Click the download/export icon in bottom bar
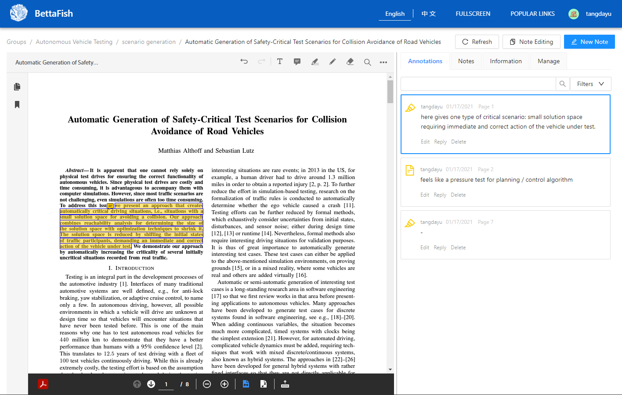The image size is (622, 395). pos(285,384)
